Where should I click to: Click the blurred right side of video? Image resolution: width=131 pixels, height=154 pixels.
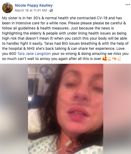[117, 109]
